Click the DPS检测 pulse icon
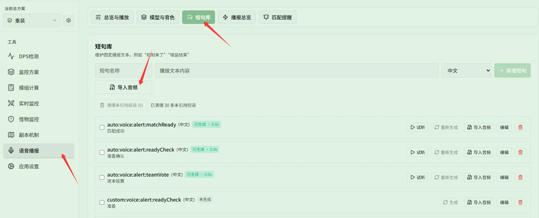The height and width of the screenshot is (218, 539). coord(11,56)
